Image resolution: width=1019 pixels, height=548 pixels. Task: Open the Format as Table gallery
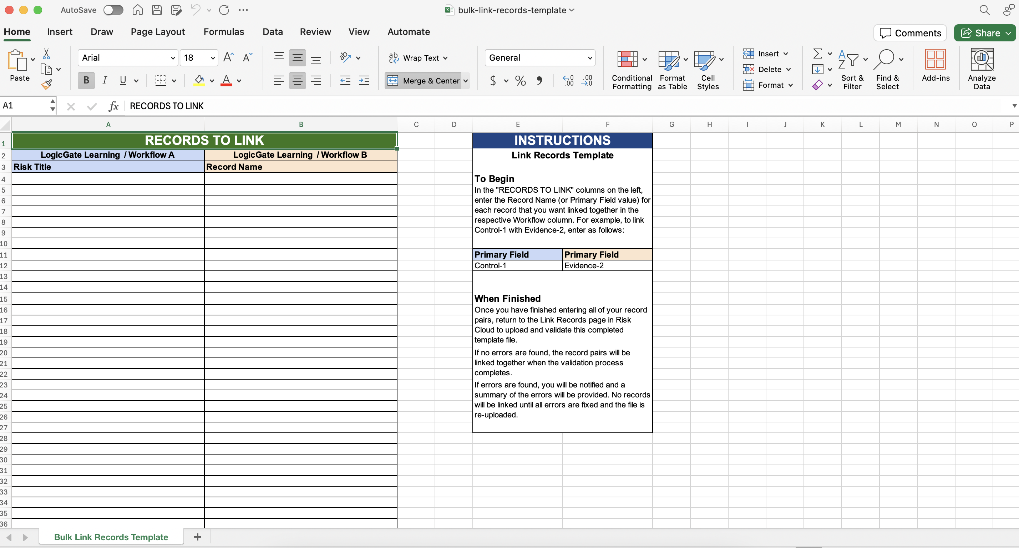(x=673, y=69)
